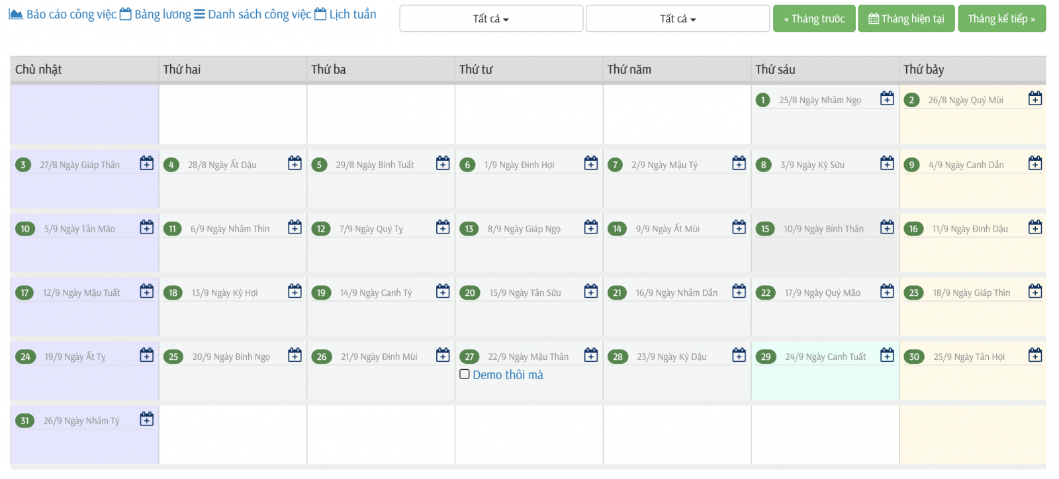Click lunar date text 25/8 Ngày Nhâm Ngọ
This screenshot has width=1059, height=479.
pyautogui.click(x=820, y=101)
